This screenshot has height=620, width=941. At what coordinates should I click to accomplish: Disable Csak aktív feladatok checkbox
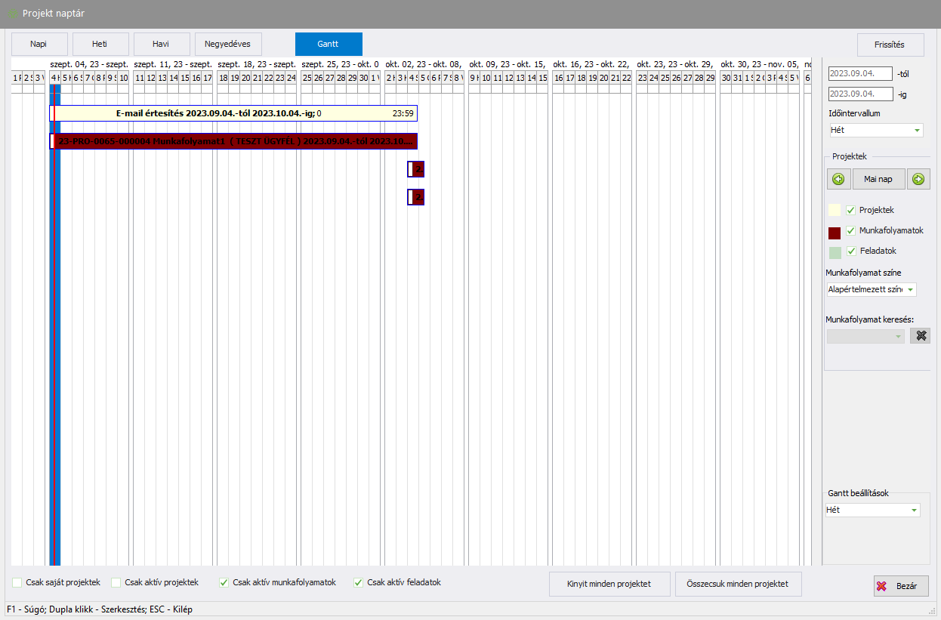click(x=359, y=582)
